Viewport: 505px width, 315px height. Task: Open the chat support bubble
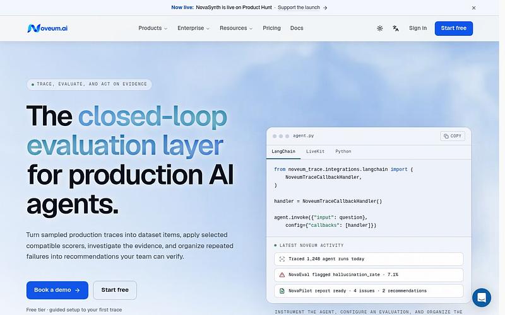[x=482, y=297]
